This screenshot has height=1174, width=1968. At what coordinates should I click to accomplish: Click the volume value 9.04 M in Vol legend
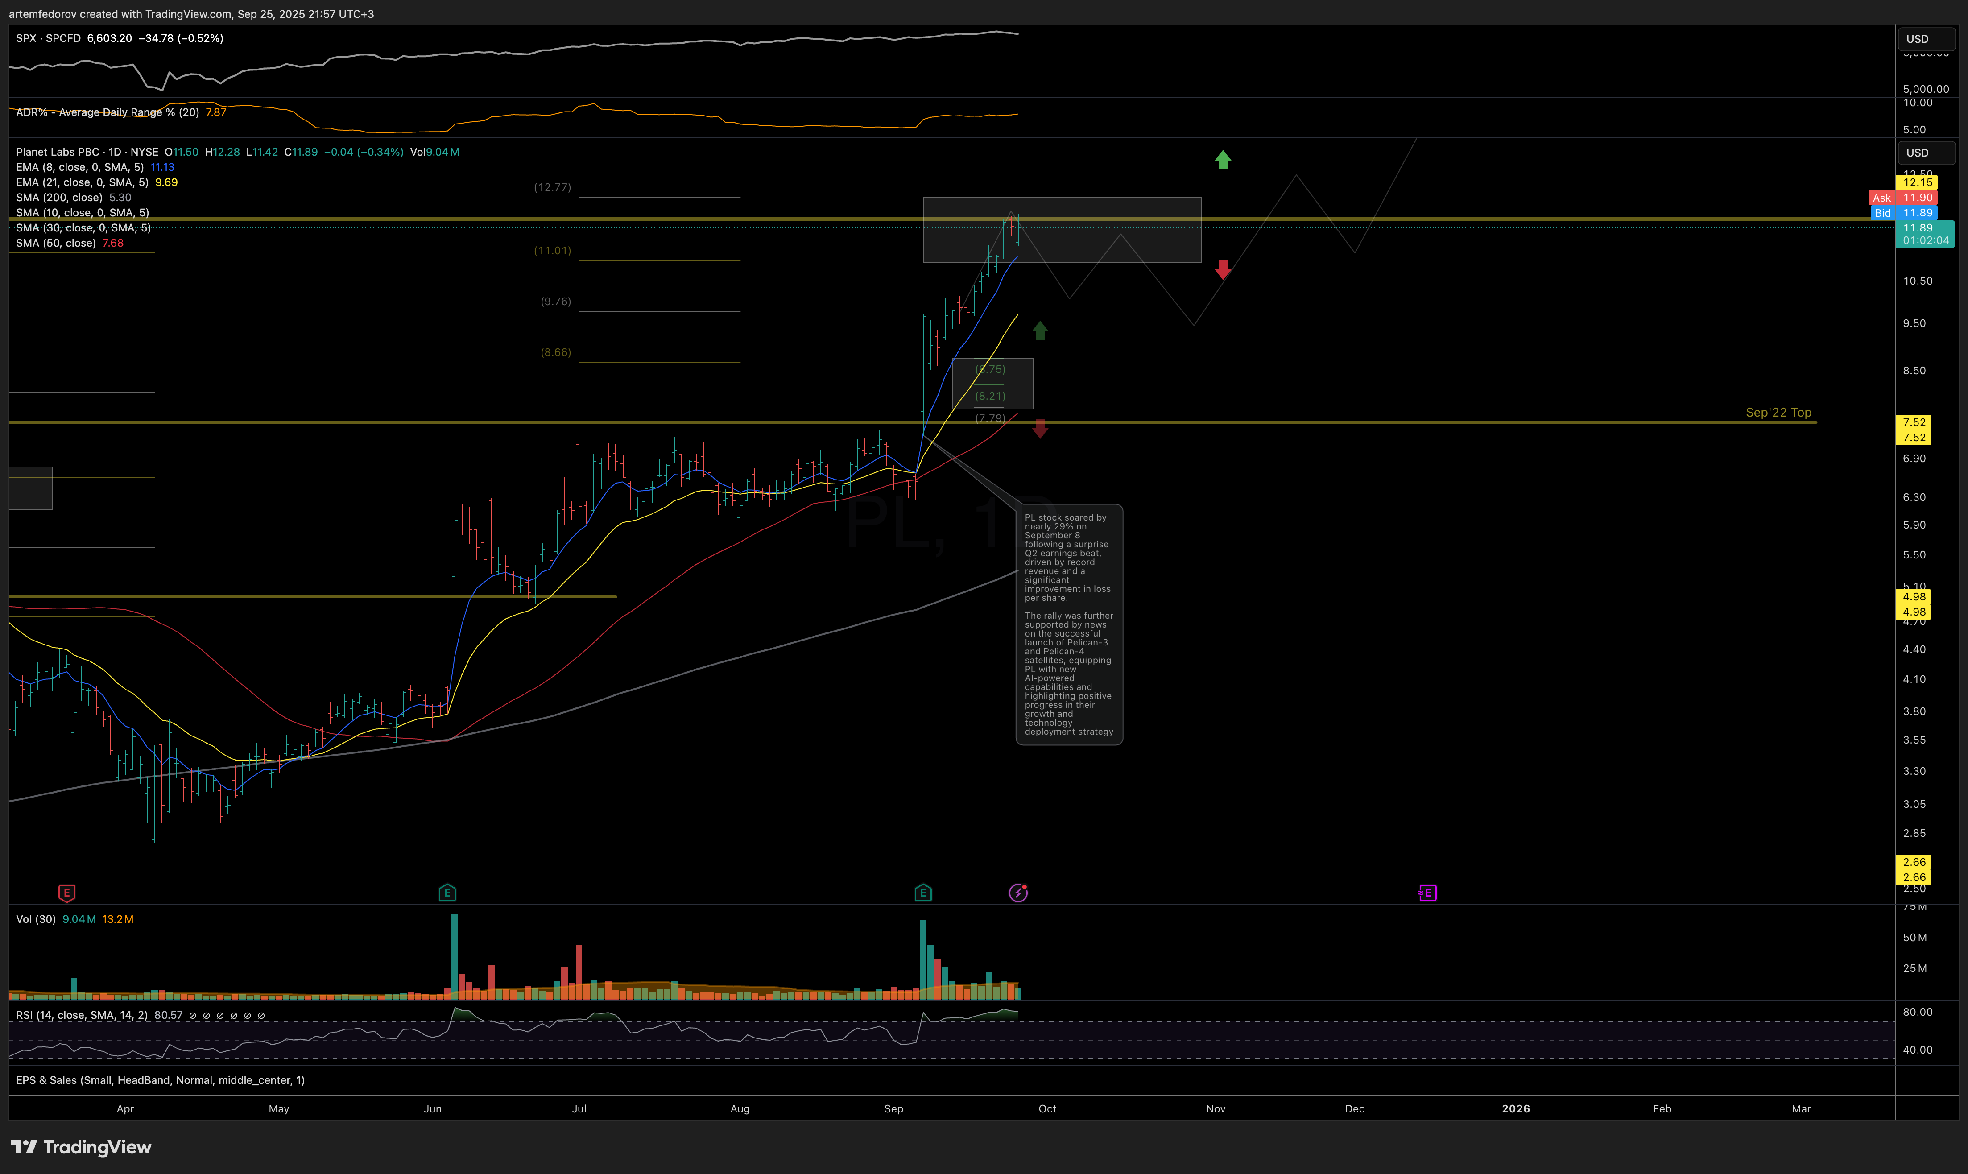[x=79, y=919]
